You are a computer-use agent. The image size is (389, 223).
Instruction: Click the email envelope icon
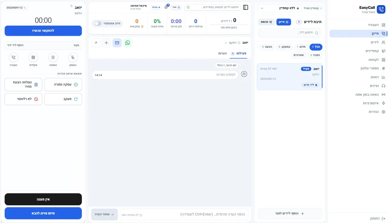coord(117,43)
